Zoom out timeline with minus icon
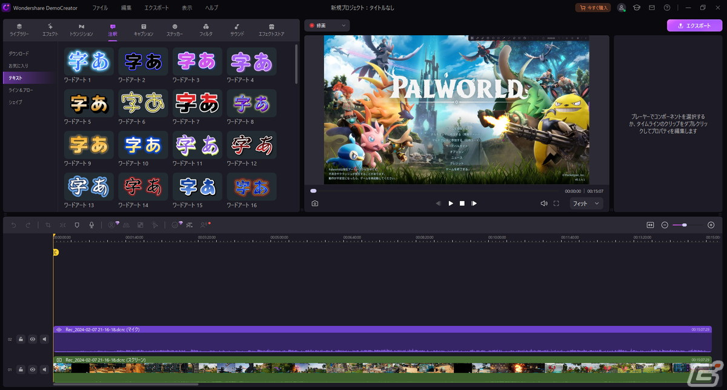Viewport: 727px width, 390px height. (x=665, y=225)
